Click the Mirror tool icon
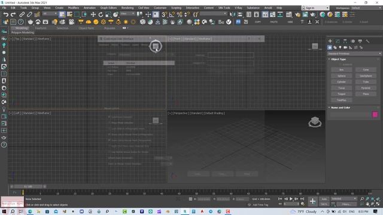The image size is (383, 215). tap(233, 14)
